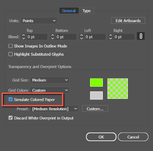Click the Right bleed stepper arrows

(110, 37)
